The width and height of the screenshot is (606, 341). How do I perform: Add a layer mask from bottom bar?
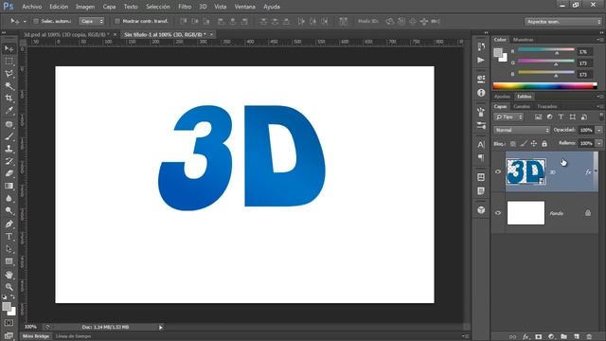pyautogui.click(x=539, y=337)
